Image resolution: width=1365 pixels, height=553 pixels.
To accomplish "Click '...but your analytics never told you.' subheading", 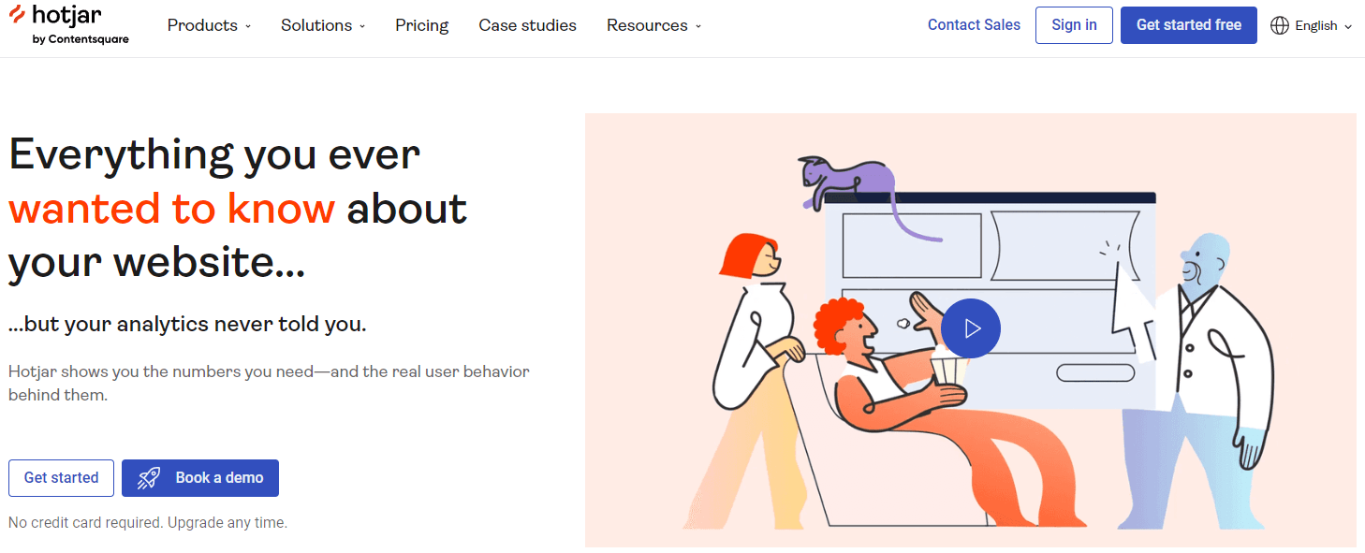I will pos(187,325).
